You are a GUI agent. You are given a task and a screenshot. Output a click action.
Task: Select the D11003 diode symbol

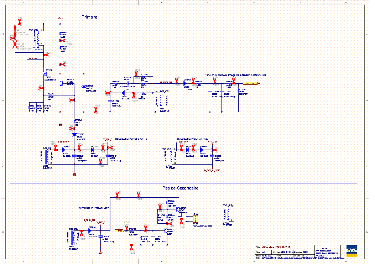tap(123, 93)
